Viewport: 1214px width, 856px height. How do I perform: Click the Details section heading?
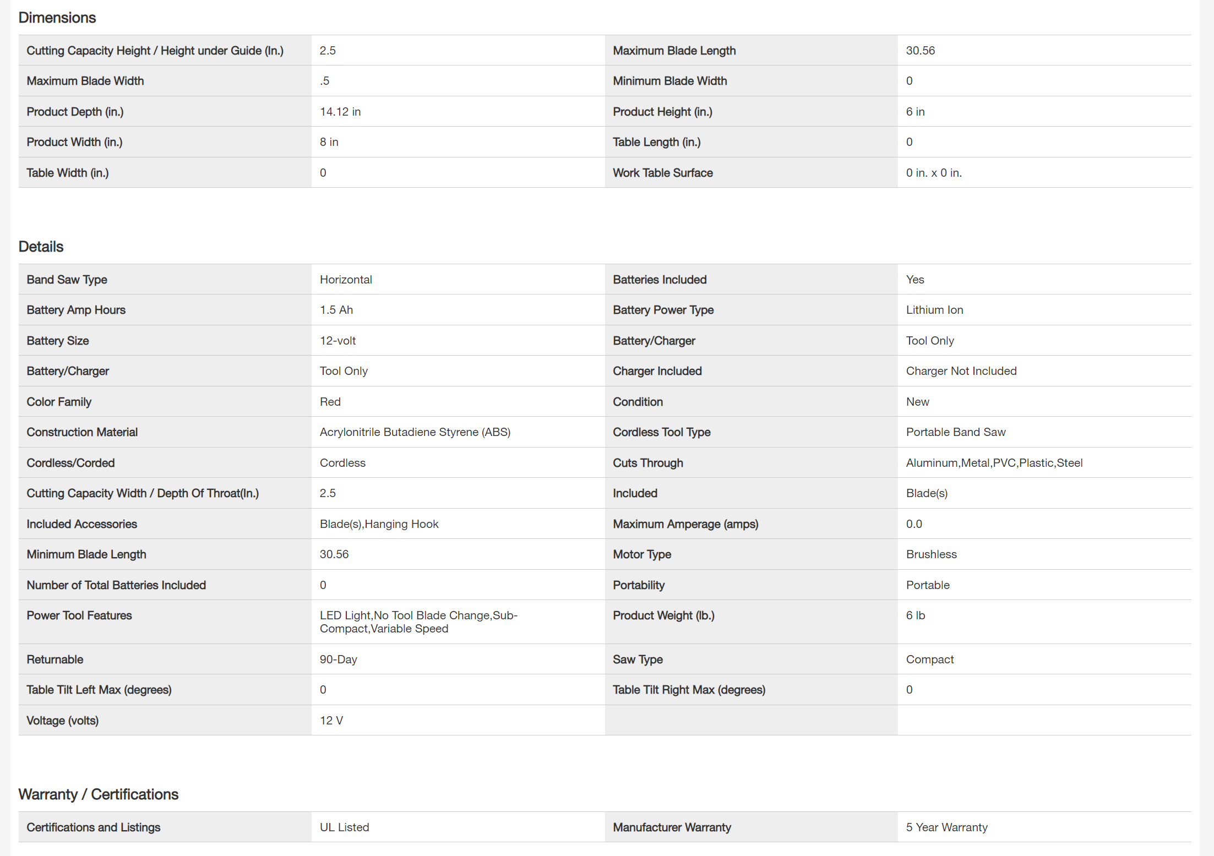[x=41, y=247]
